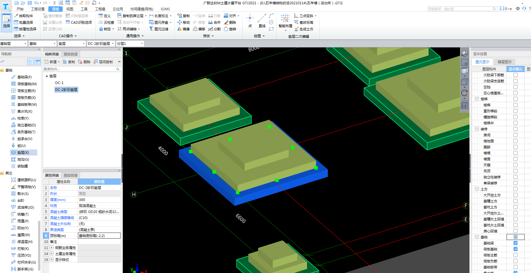Image resolution: width=531 pixels, height=273 pixels.
Task: Open the 工程设置 ribbon tab
Action: pyautogui.click(x=38, y=9)
